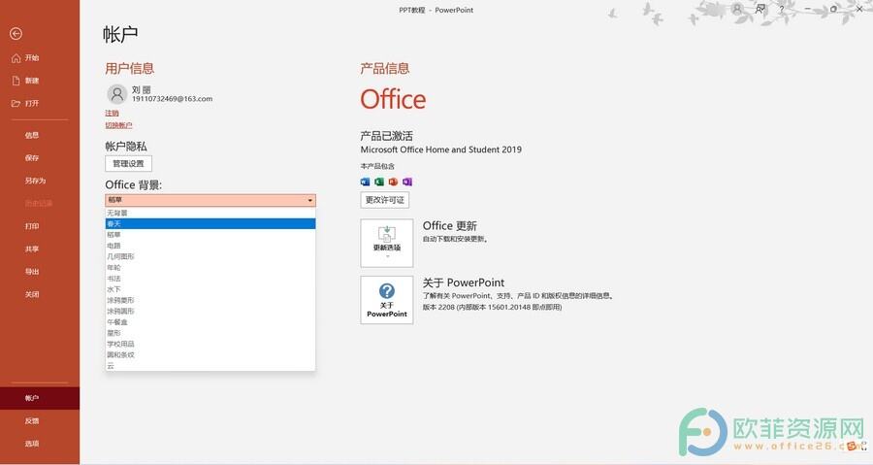
Task: Click the 切换帐户 switch account link
Action: tap(118, 125)
